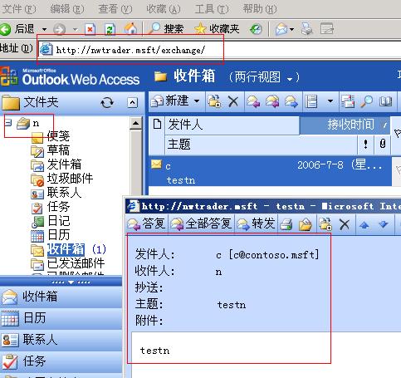Collapse the n mailbox tree node
The height and width of the screenshot is (378, 401).
point(8,122)
